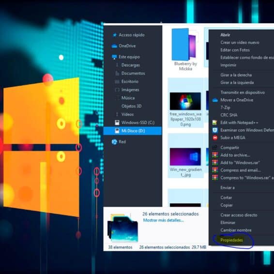Choose Establecer como fondo de escritorio

click(247, 58)
